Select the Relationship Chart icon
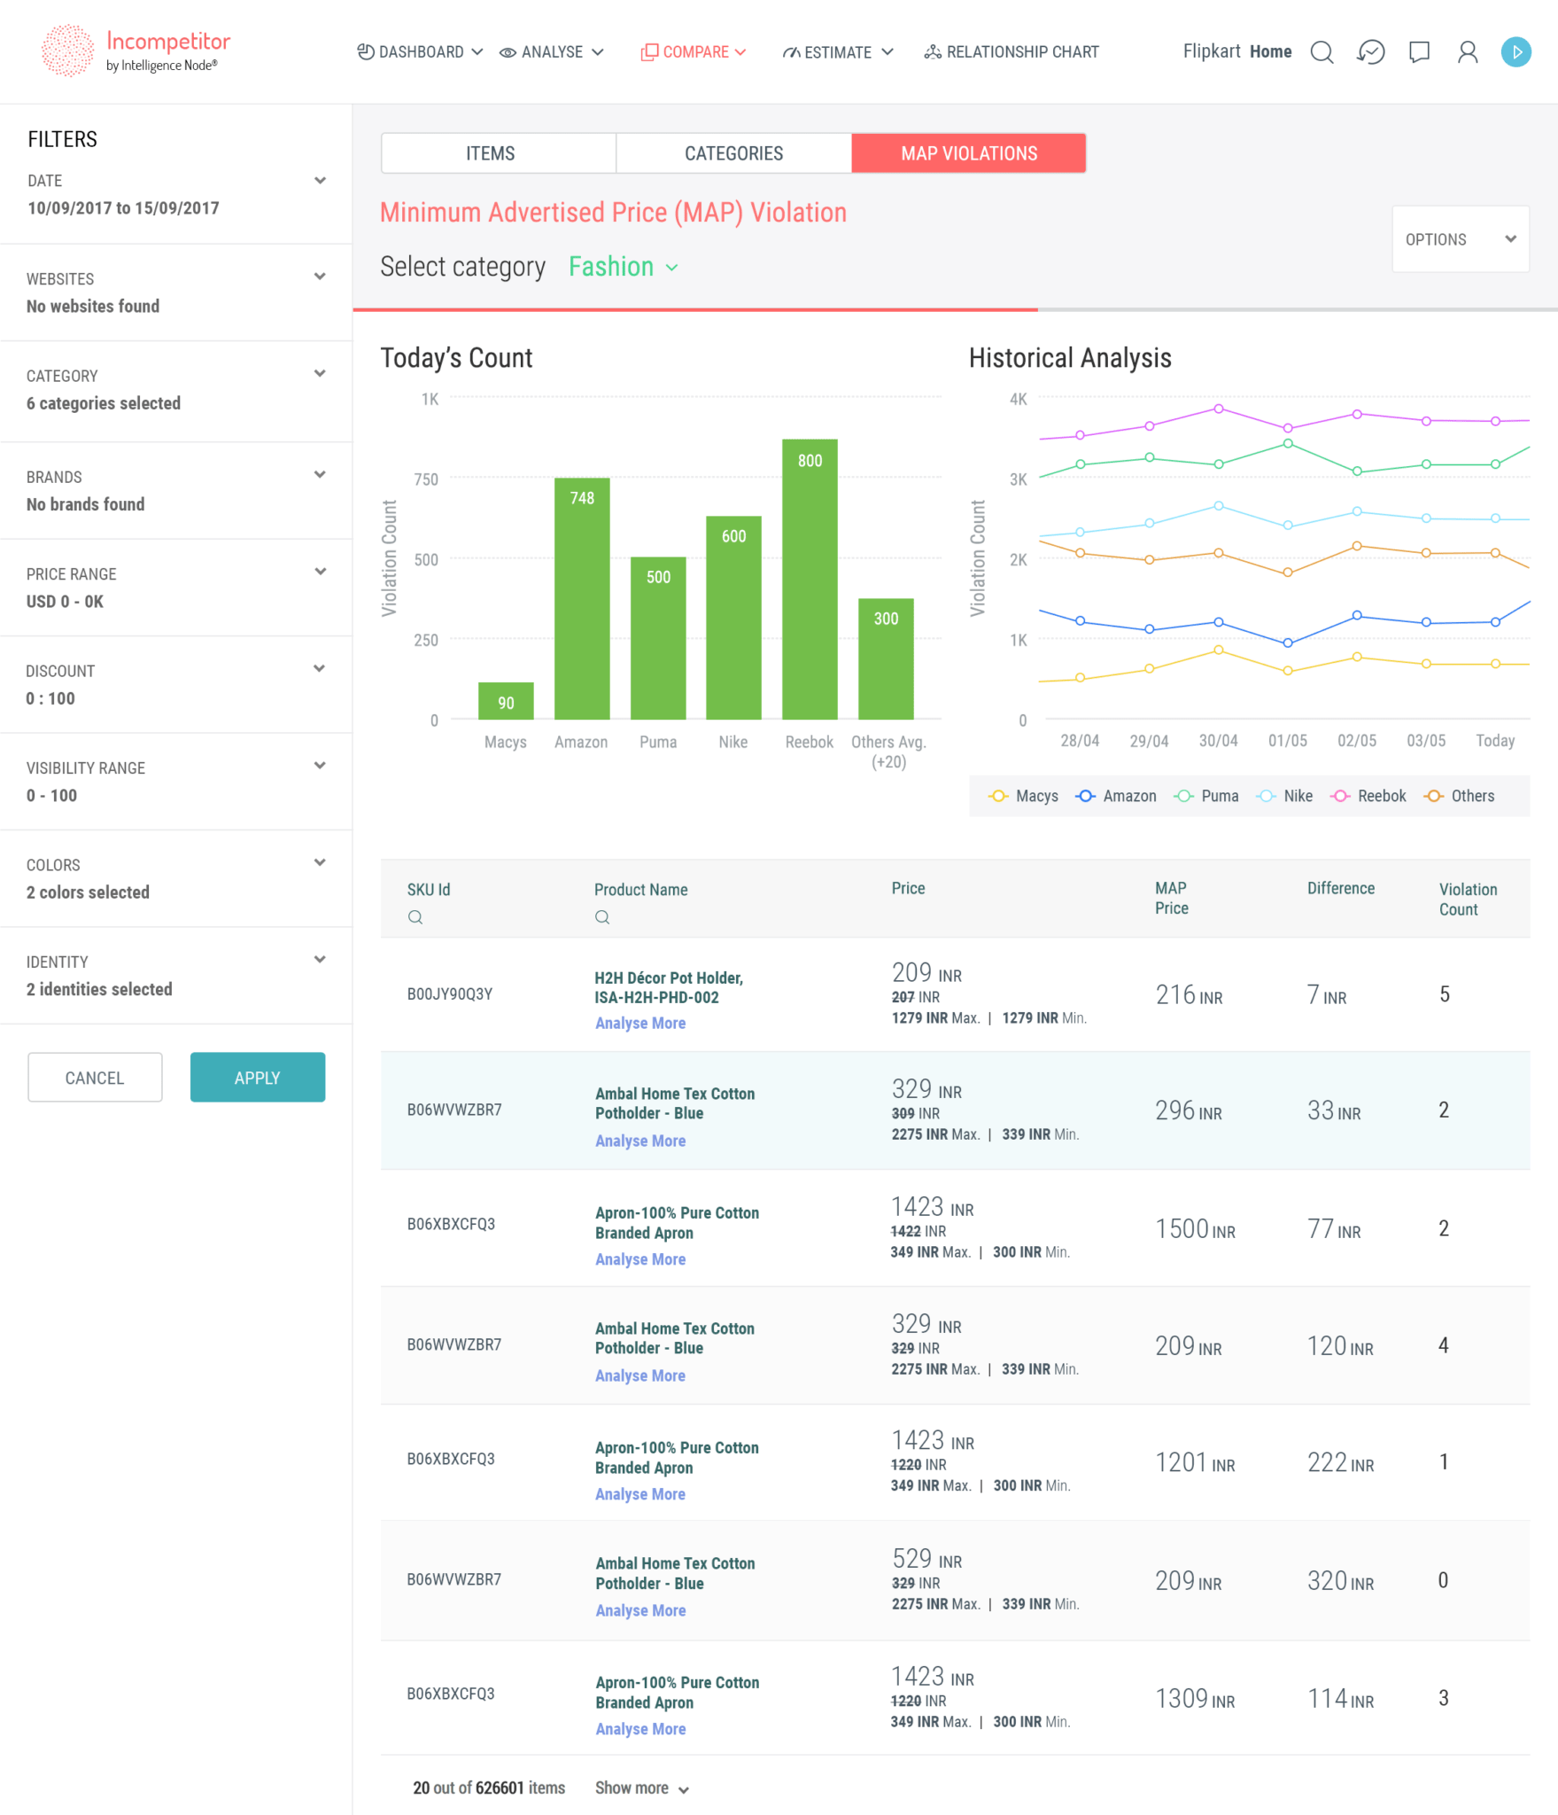1558x1815 pixels. coord(933,51)
